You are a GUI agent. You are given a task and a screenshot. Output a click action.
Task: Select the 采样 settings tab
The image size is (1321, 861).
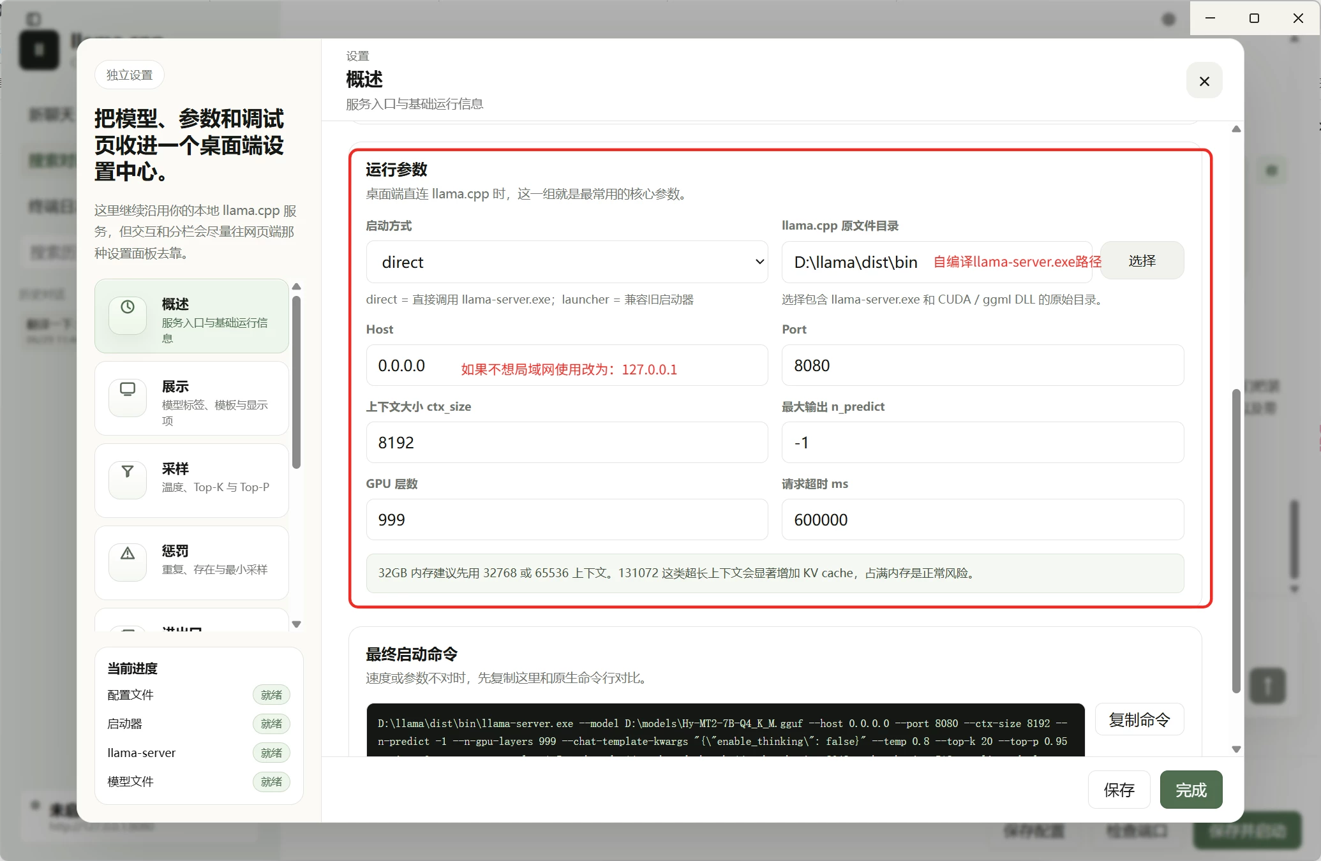pos(191,480)
